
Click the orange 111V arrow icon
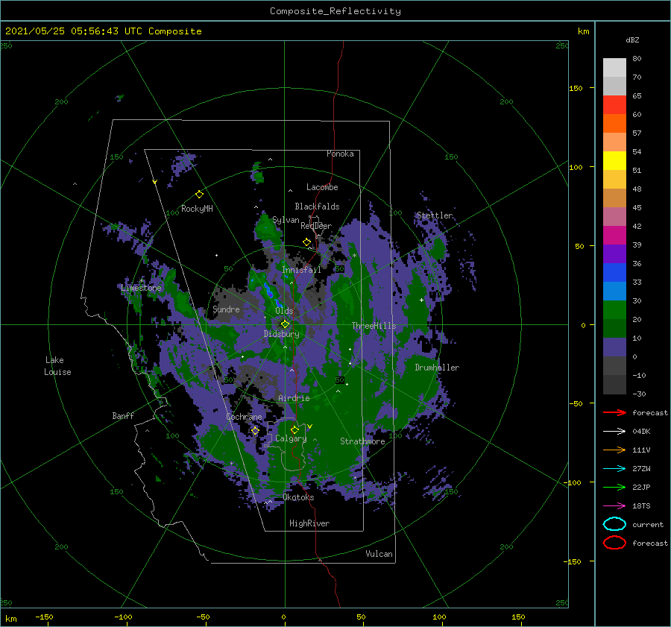(614, 450)
